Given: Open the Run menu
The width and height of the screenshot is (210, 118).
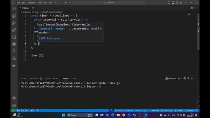Looking at the screenshot, I should coord(51,3).
